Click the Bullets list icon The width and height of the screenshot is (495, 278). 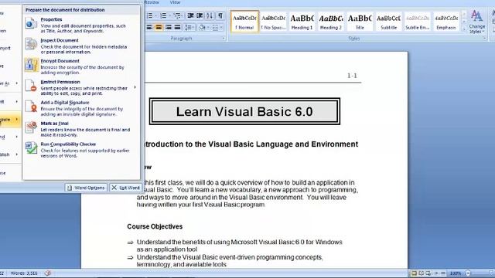149,15
